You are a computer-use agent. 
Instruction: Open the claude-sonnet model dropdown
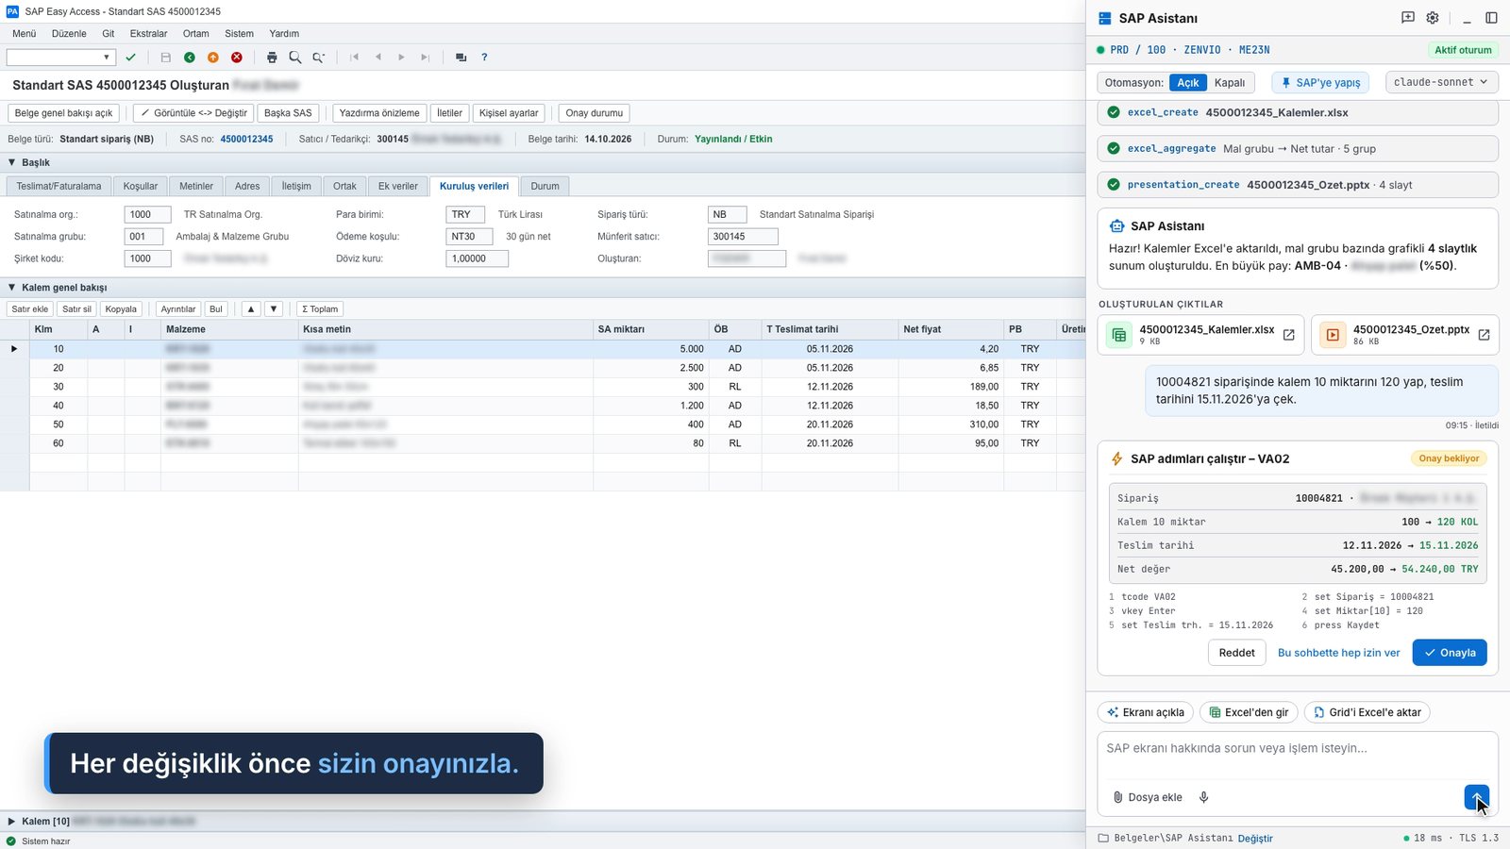pos(1441,82)
